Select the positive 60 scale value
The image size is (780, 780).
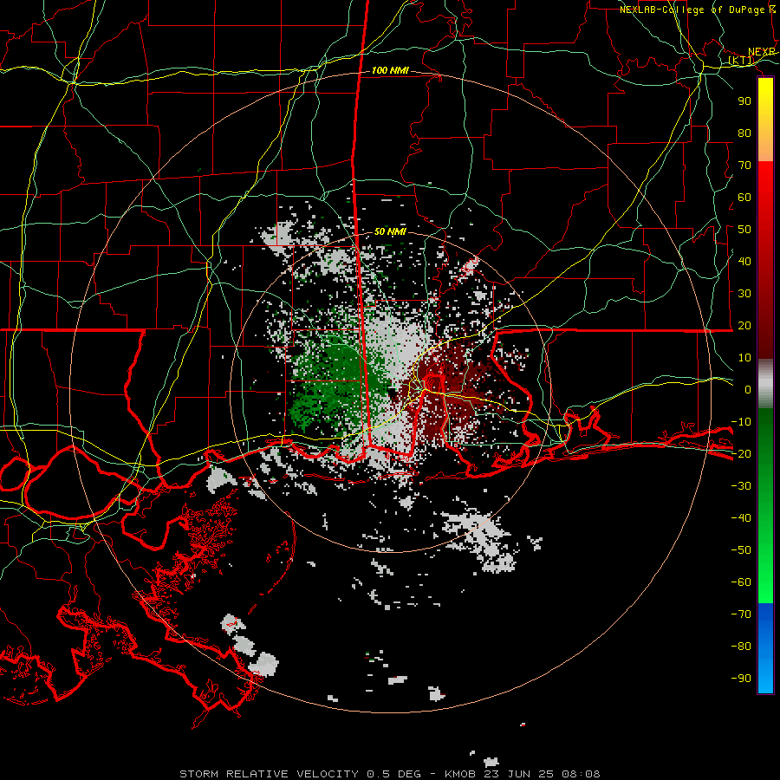tap(744, 198)
